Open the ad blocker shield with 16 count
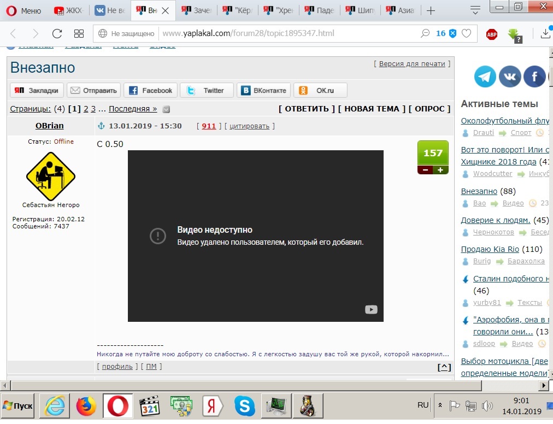The width and height of the screenshot is (553, 424). tap(446, 33)
